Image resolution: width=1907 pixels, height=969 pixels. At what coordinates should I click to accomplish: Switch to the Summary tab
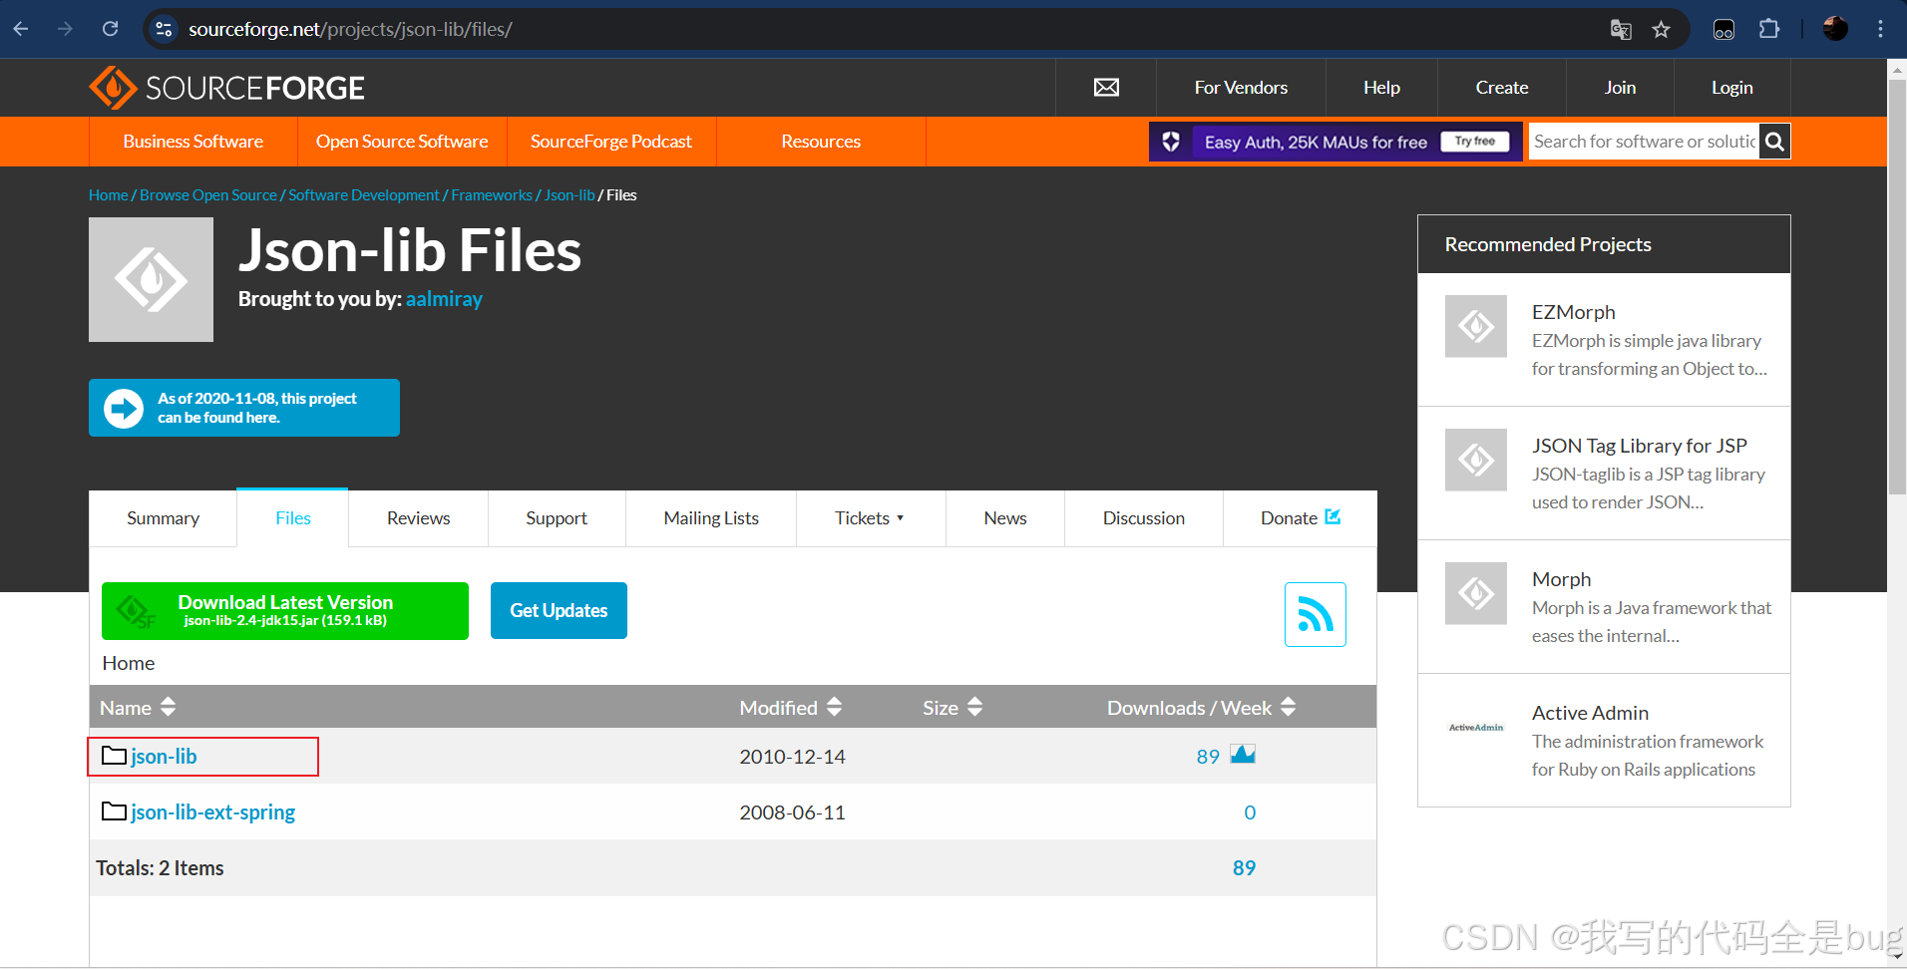point(163,518)
